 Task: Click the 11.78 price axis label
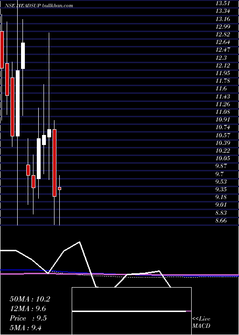click(x=223, y=81)
